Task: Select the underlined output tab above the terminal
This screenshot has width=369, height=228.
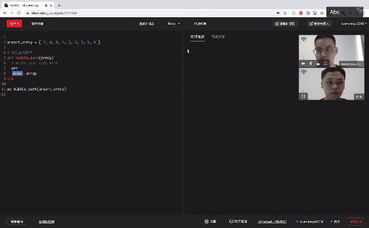Action: (x=197, y=37)
